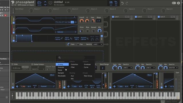Enable or disable Lane 3
The image size is (183, 103).
point(159,17)
